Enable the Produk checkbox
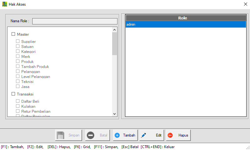250x150 pixels. click(18, 61)
